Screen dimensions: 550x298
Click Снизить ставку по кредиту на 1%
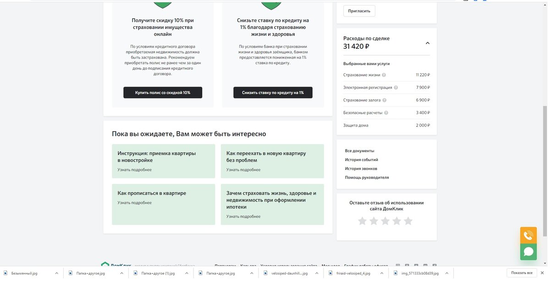273,93
